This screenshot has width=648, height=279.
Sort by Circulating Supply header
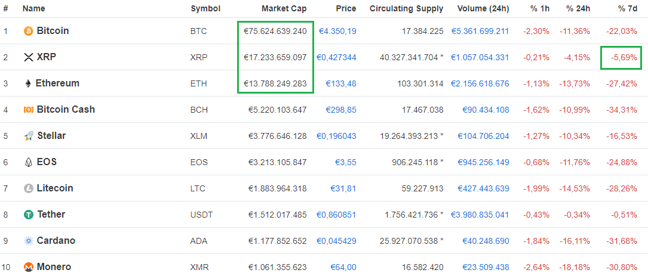[406, 8]
